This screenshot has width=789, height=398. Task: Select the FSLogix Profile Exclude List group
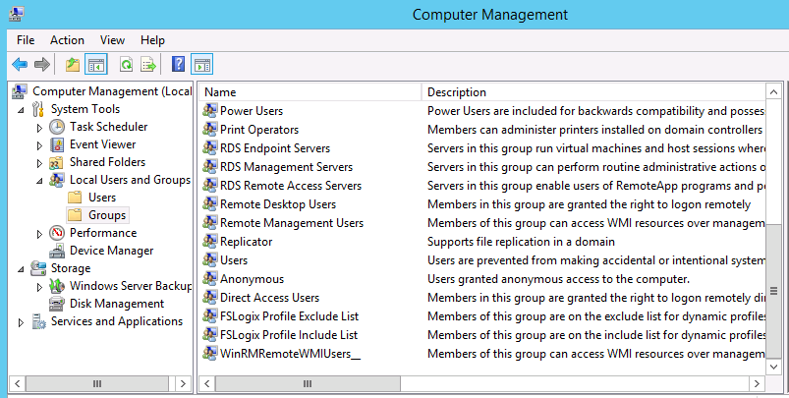point(289,316)
